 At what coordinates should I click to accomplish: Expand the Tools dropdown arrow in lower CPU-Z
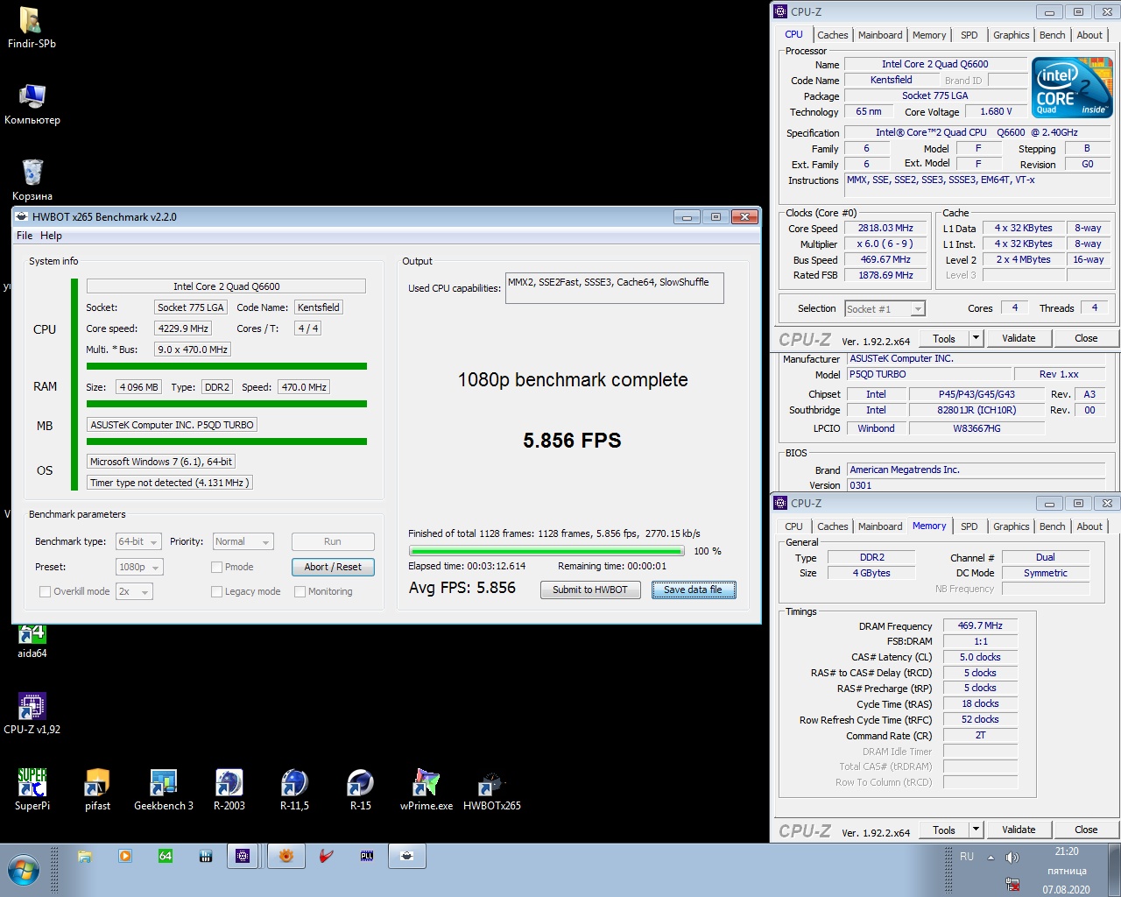coord(976,829)
